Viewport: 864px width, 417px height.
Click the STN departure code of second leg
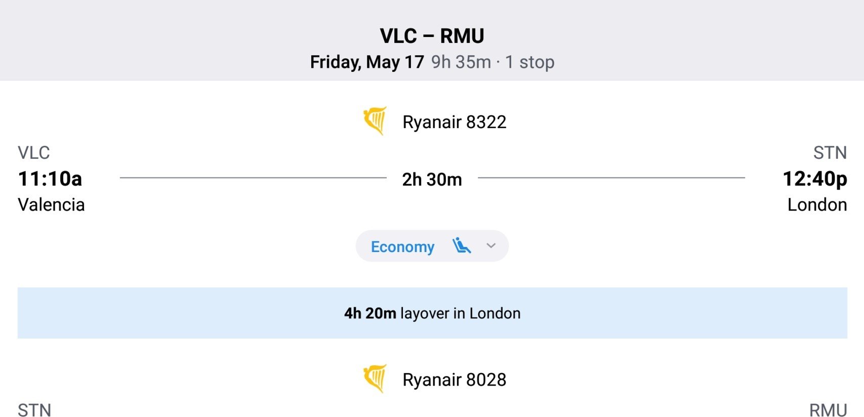[34, 410]
